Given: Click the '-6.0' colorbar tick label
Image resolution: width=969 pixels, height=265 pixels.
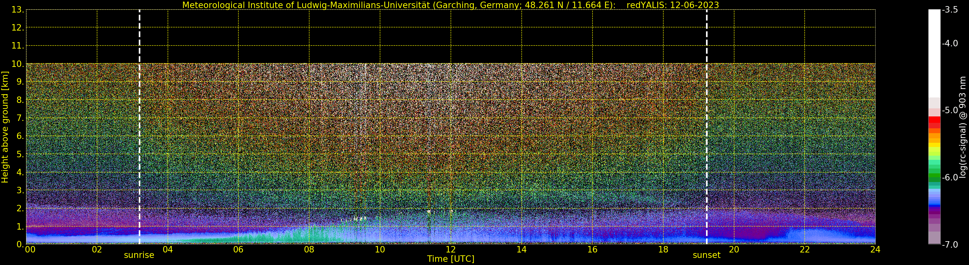Looking at the screenshot, I should point(950,177).
